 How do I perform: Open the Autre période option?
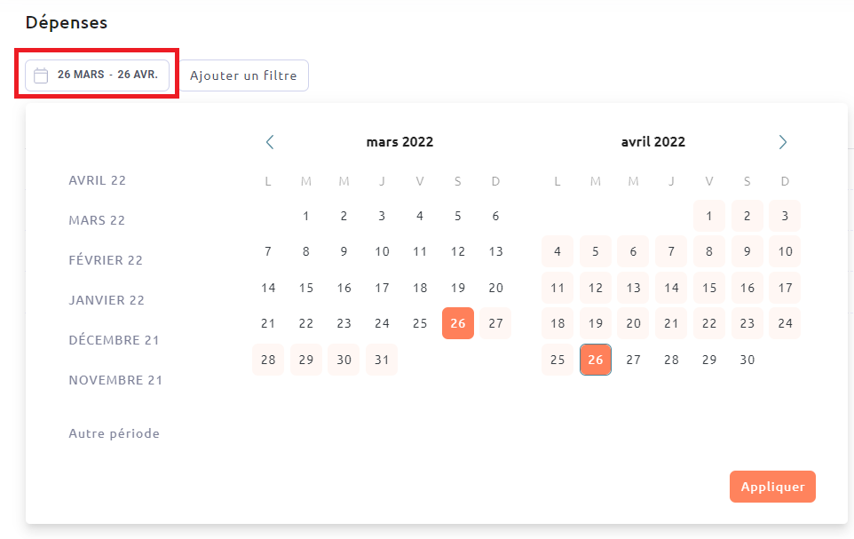114,433
